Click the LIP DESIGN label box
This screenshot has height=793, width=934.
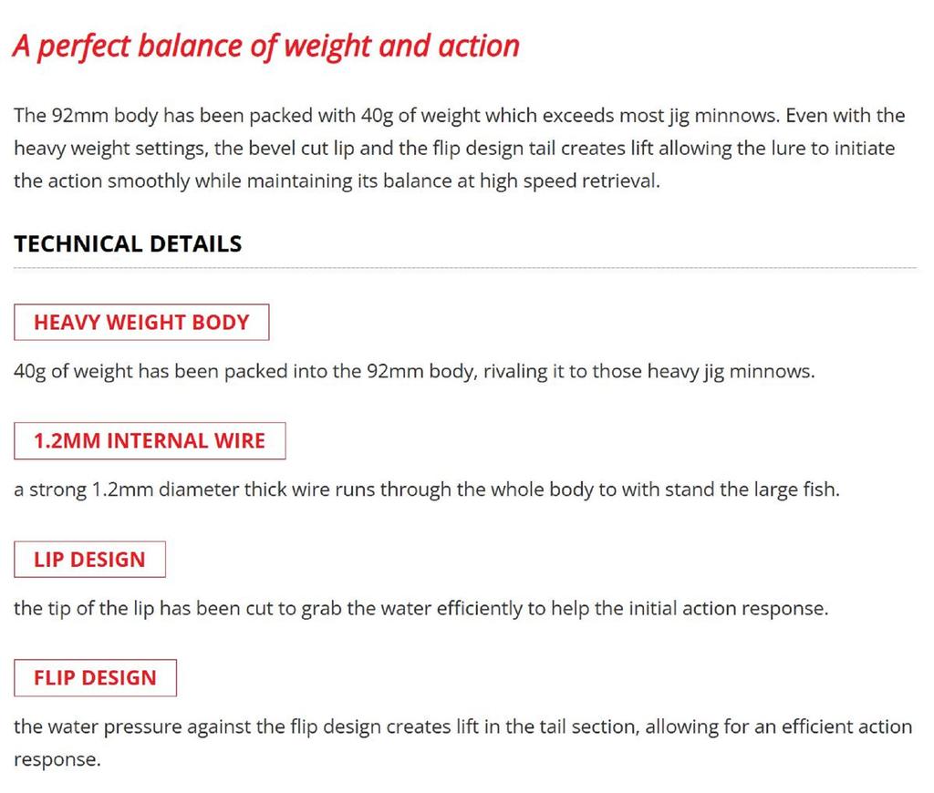pyautogui.click(x=89, y=559)
